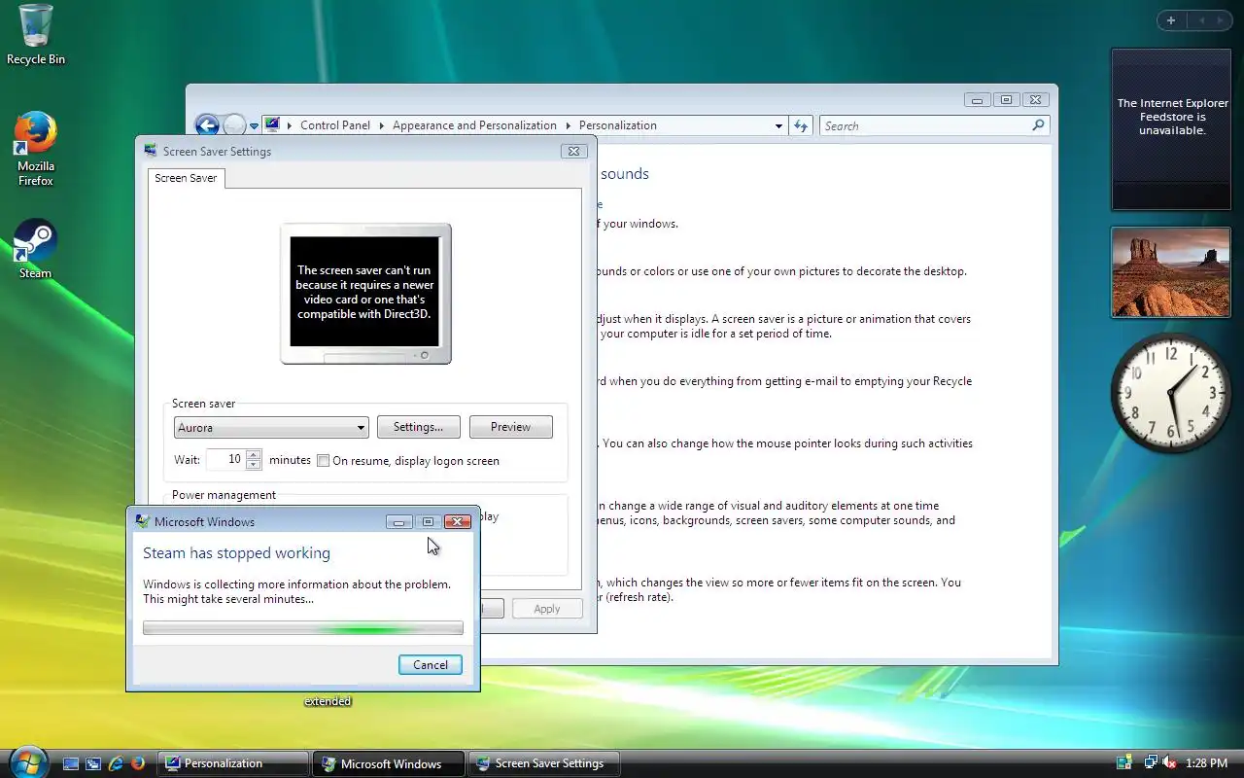Refresh the Personalization address bar
Viewport: 1244px width, 778px height.
(x=801, y=125)
